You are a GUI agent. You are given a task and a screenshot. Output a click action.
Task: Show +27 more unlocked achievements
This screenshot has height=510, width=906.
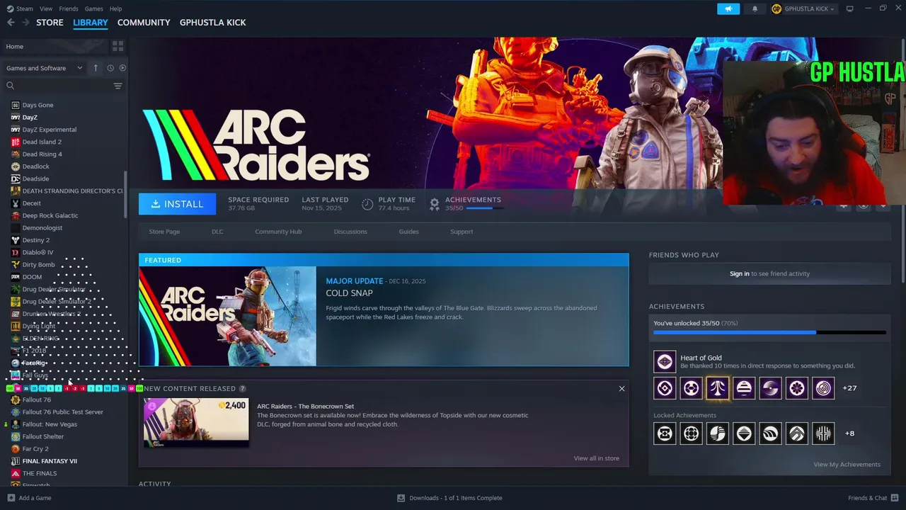[849, 388]
